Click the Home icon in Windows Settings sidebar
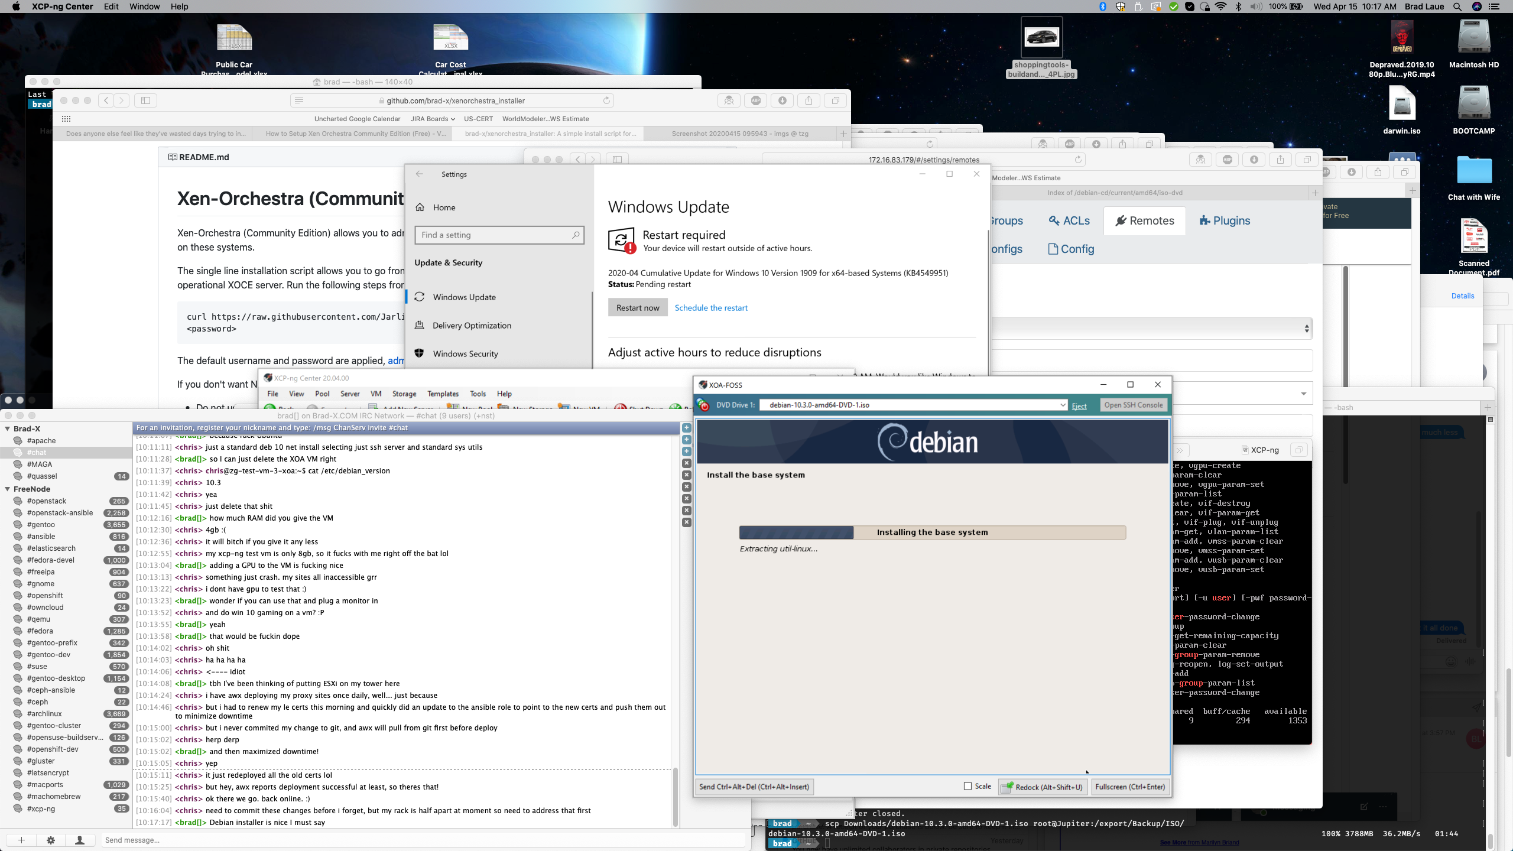Screen dimensions: 1513x851 pos(420,207)
